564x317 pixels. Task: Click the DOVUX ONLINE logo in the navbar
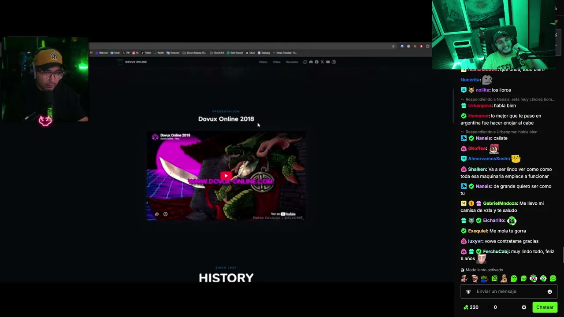133,62
